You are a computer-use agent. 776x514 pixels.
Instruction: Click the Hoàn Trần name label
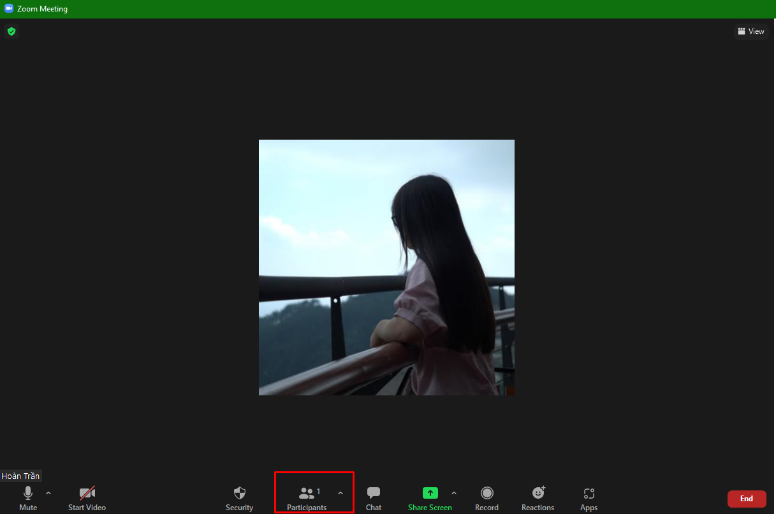tap(20, 476)
